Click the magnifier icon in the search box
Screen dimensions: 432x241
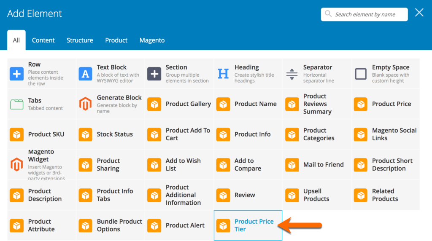click(x=328, y=14)
